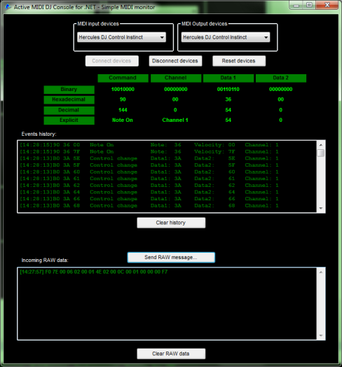Click RAW data scroll down arrow
This screenshot has height=367, width=342.
pyautogui.click(x=321, y=335)
